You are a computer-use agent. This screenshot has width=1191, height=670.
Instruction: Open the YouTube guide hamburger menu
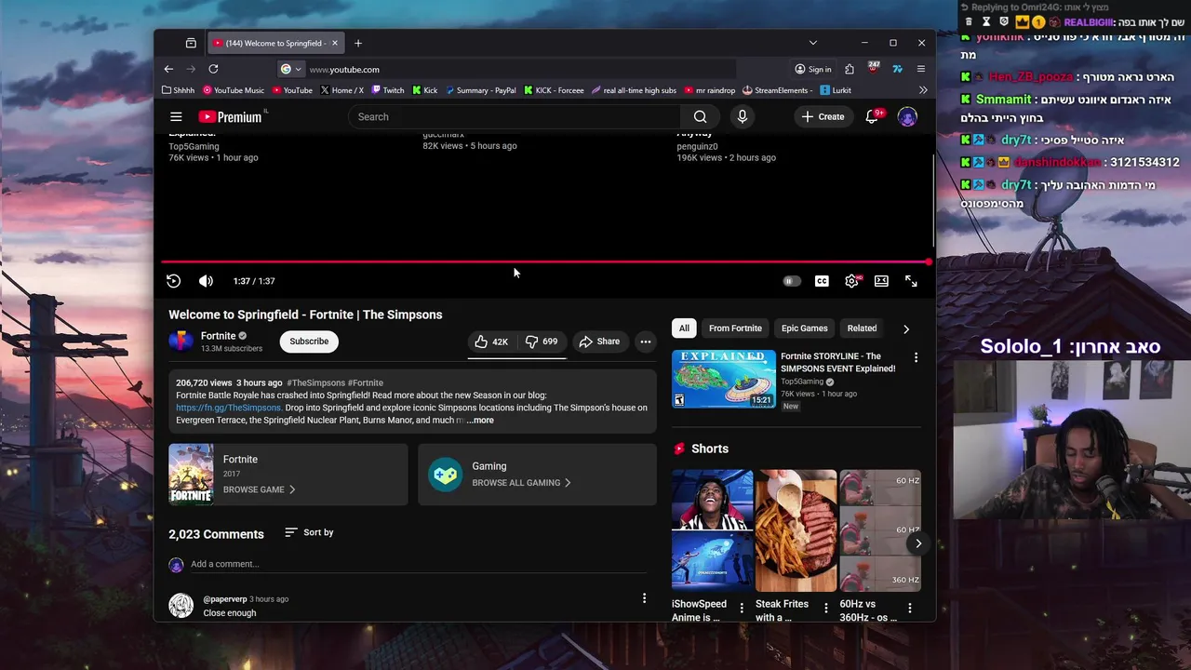point(176,116)
